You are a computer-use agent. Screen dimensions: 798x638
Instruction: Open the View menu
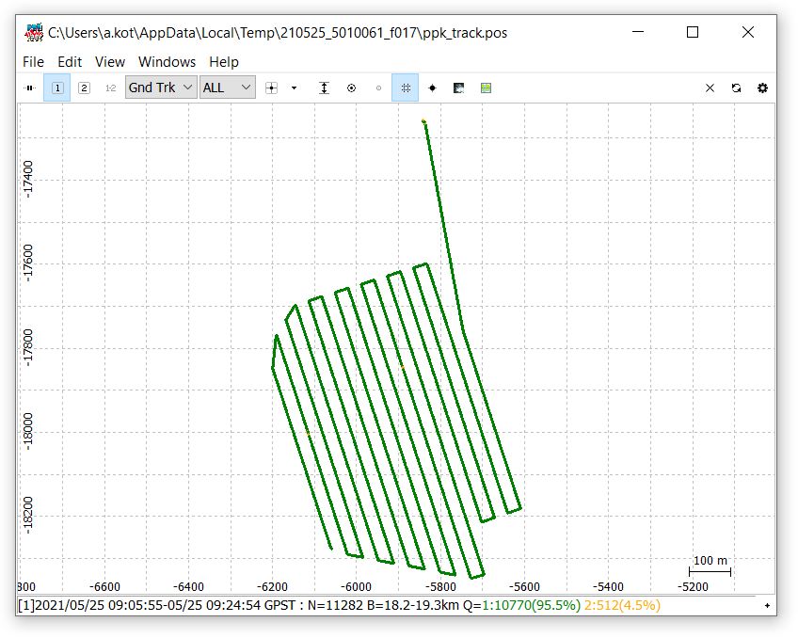110,62
